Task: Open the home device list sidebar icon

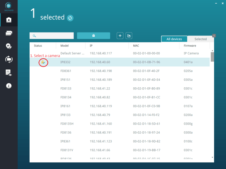Action: 9,20
